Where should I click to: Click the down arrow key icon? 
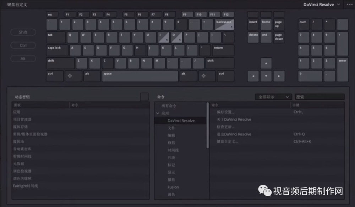(266, 76)
